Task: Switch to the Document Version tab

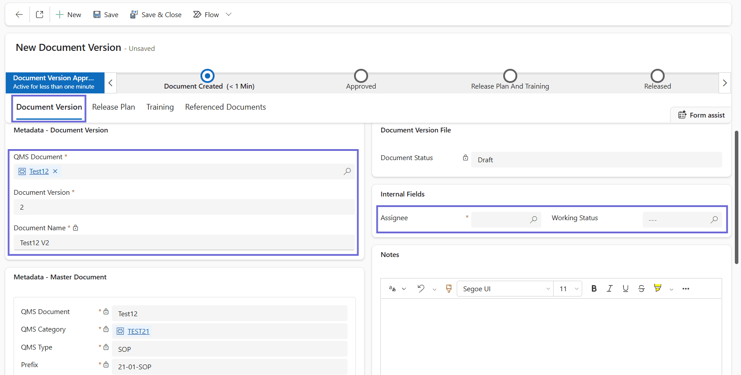Action: pyautogui.click(x=49, y=107)
